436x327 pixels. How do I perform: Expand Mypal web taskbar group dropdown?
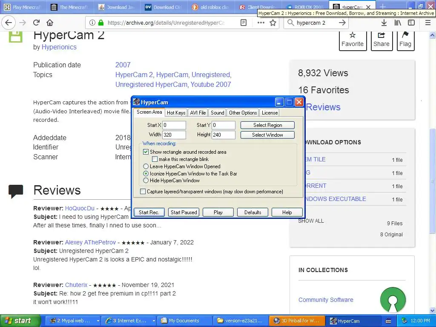[98, 321]
